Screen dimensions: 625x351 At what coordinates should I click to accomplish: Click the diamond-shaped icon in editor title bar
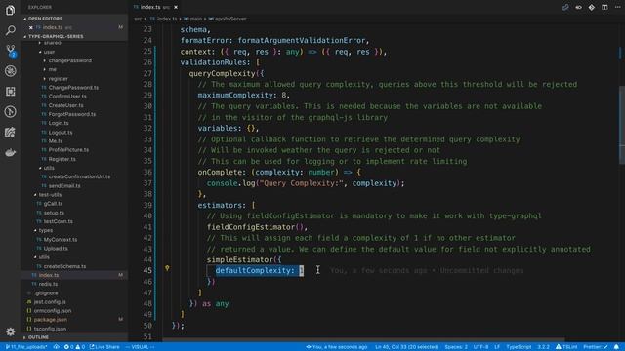pyautogui.click(x=592, y=7)
